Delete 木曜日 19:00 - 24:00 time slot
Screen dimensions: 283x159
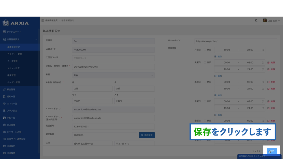coord(271,108)
